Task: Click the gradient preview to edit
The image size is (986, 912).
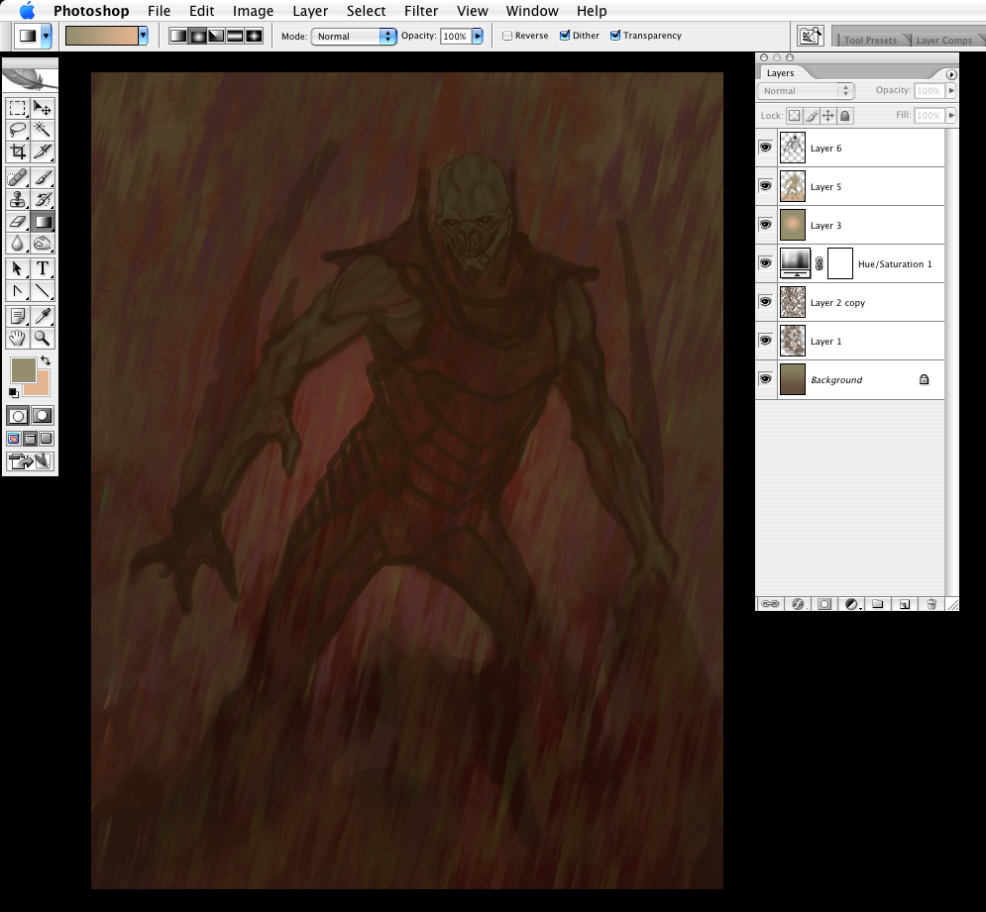Action: click(102, 36)
